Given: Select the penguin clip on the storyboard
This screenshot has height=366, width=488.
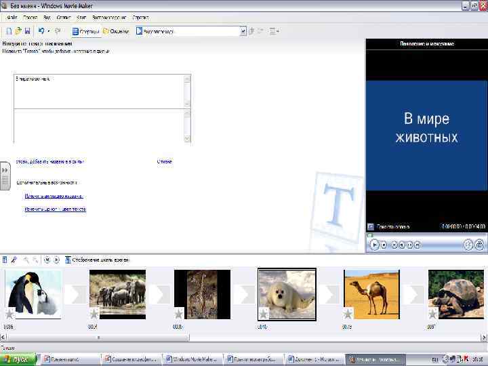Looking at the screenshot, I should tap(33, 294).
